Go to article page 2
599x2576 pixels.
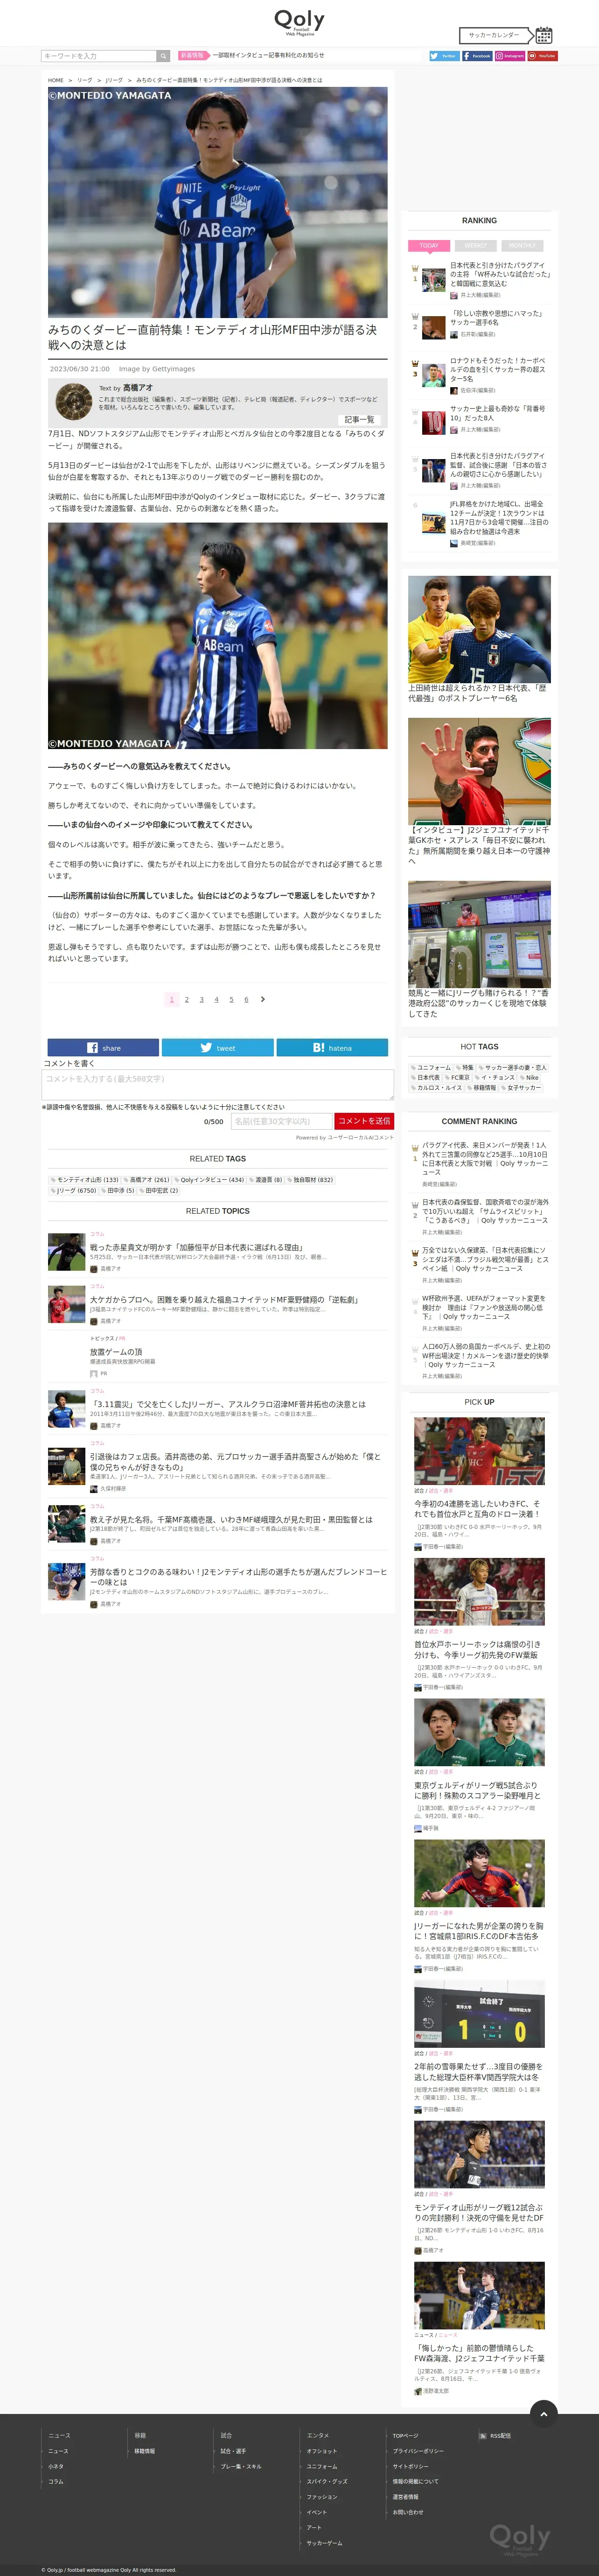click(187, 999)
